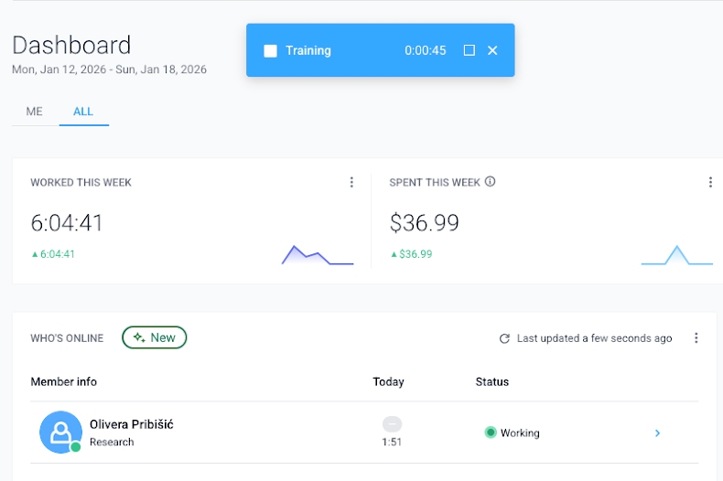Viewport: 723px width, 481px height.
Task: Click Olivera Pribišić's avatar icon
Action: (60, 432)
